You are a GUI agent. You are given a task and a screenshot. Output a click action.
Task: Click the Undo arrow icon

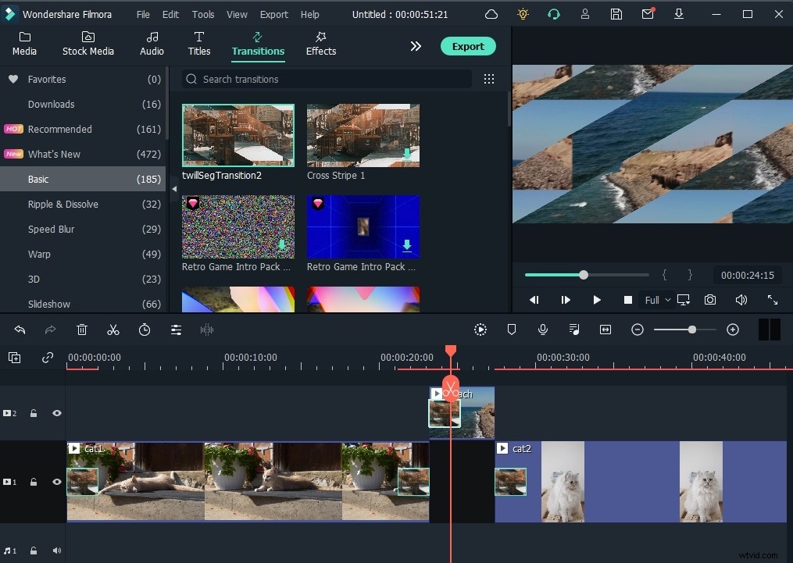click(20, 330)
